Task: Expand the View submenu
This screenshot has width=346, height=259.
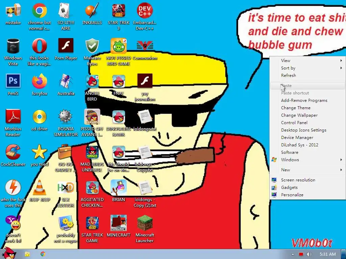Action: (x=307, y=61)
